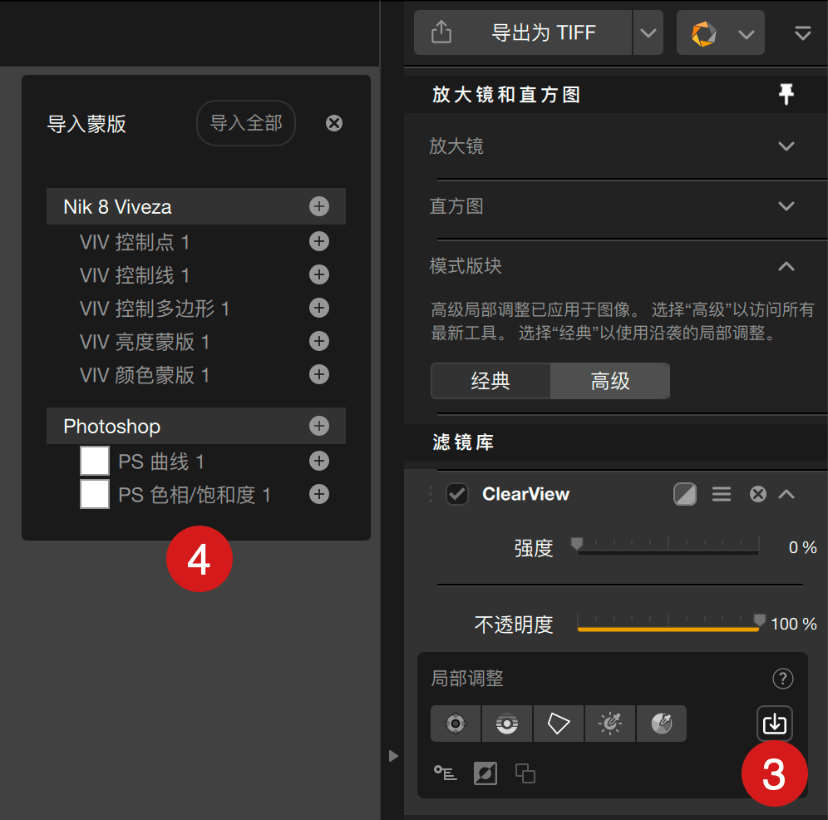The width and height of the screenshot is (828, 820).
Task: Add VIV 控制线 1 mask
Action: pos(319,274)
